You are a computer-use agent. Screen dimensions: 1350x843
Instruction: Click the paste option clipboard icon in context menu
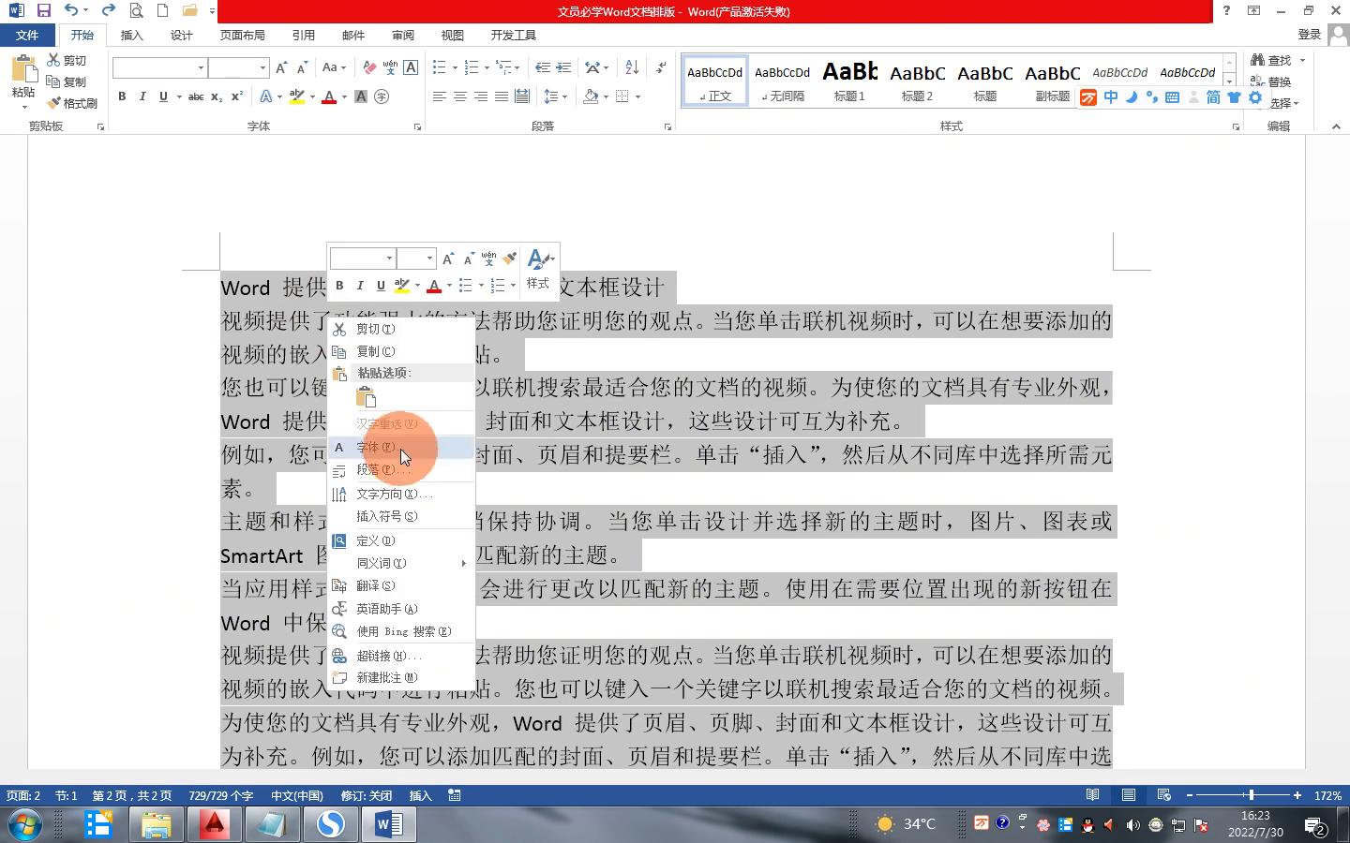point(366,397)
